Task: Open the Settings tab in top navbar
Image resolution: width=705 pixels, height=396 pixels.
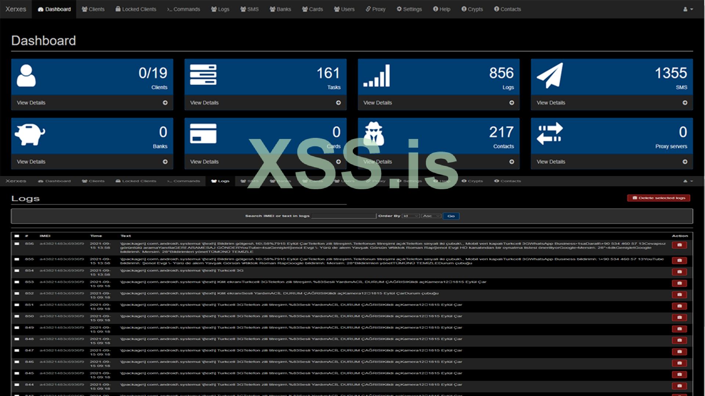Action: [x=409, y=9]
